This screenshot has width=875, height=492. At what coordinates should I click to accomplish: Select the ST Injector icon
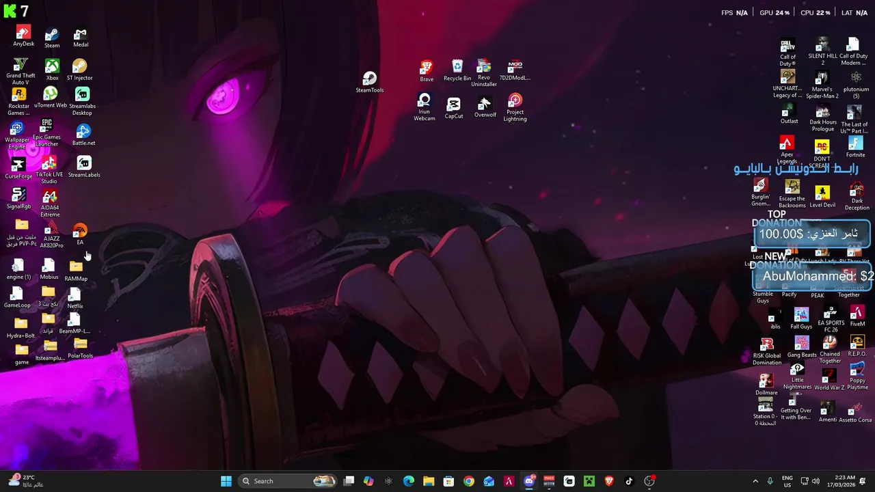pyautogui.click(x=79, y=70)
